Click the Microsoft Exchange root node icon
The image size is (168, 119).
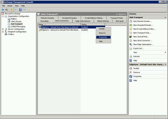pos(3,14)
